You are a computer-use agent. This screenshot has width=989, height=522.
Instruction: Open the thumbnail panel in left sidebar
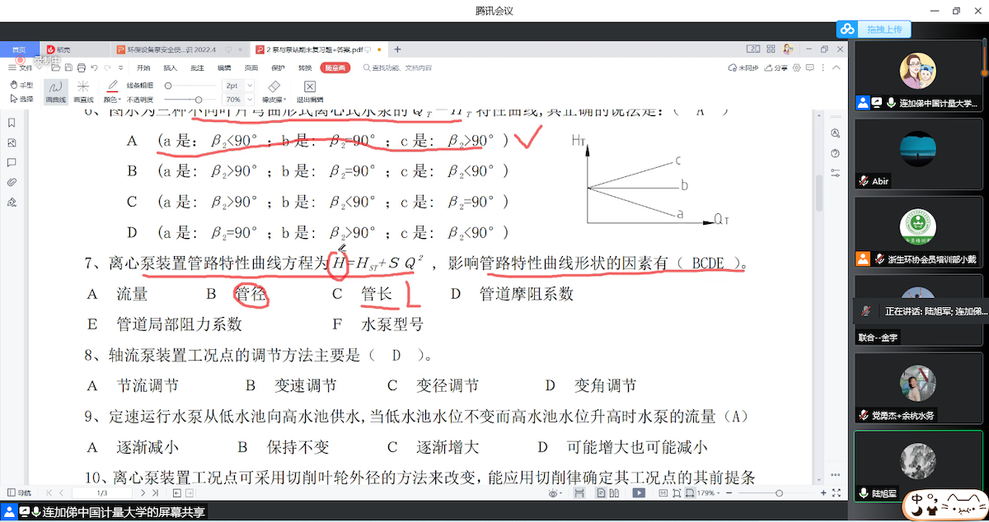12,142
